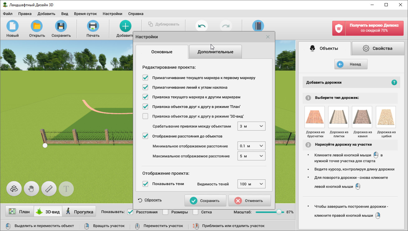Toggle the 'Сетка' display checkbox
Image resolution: width=408 pixels, height=231 pixels.
196,212
